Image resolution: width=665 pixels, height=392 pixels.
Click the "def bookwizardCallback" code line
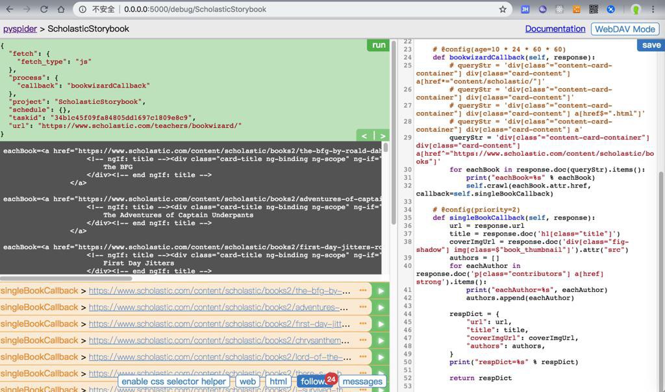[x=514, y=57]
